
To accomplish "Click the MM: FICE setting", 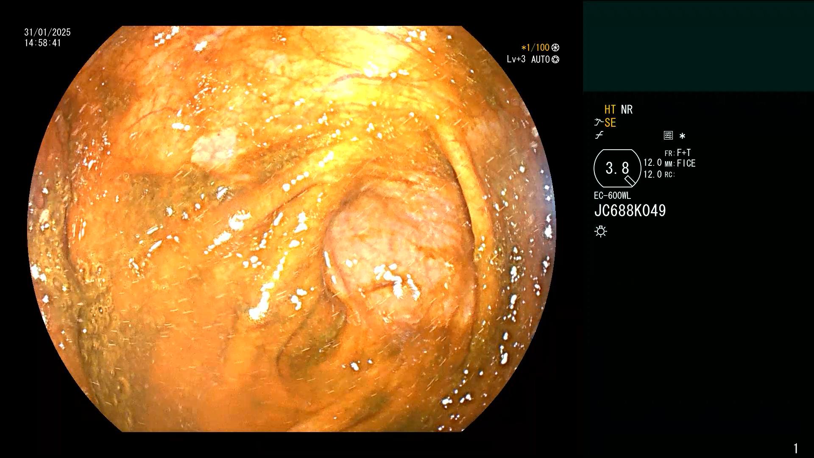I will [x=680, y=163].
